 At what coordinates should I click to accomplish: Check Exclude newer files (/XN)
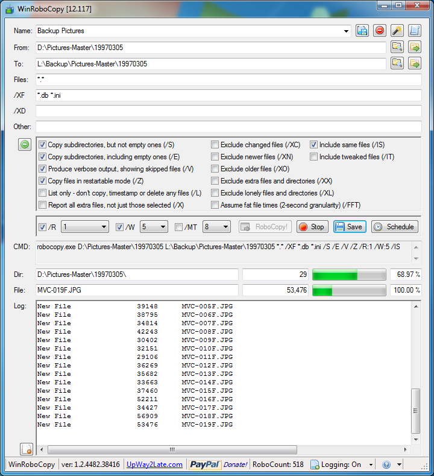point(215,157)
